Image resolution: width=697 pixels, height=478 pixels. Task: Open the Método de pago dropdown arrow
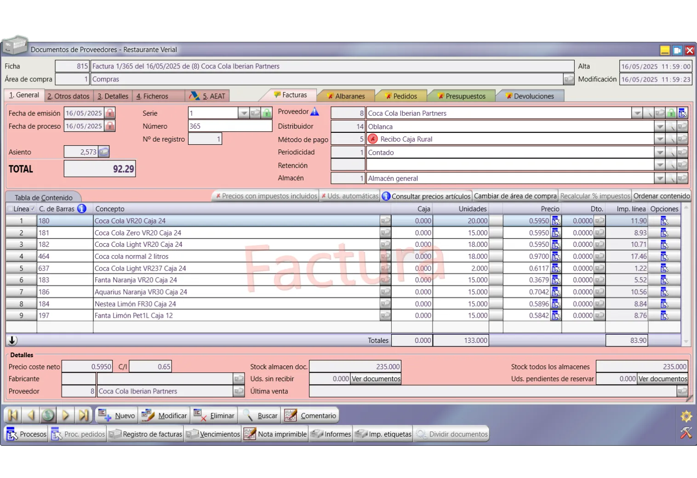coord(660,139)
